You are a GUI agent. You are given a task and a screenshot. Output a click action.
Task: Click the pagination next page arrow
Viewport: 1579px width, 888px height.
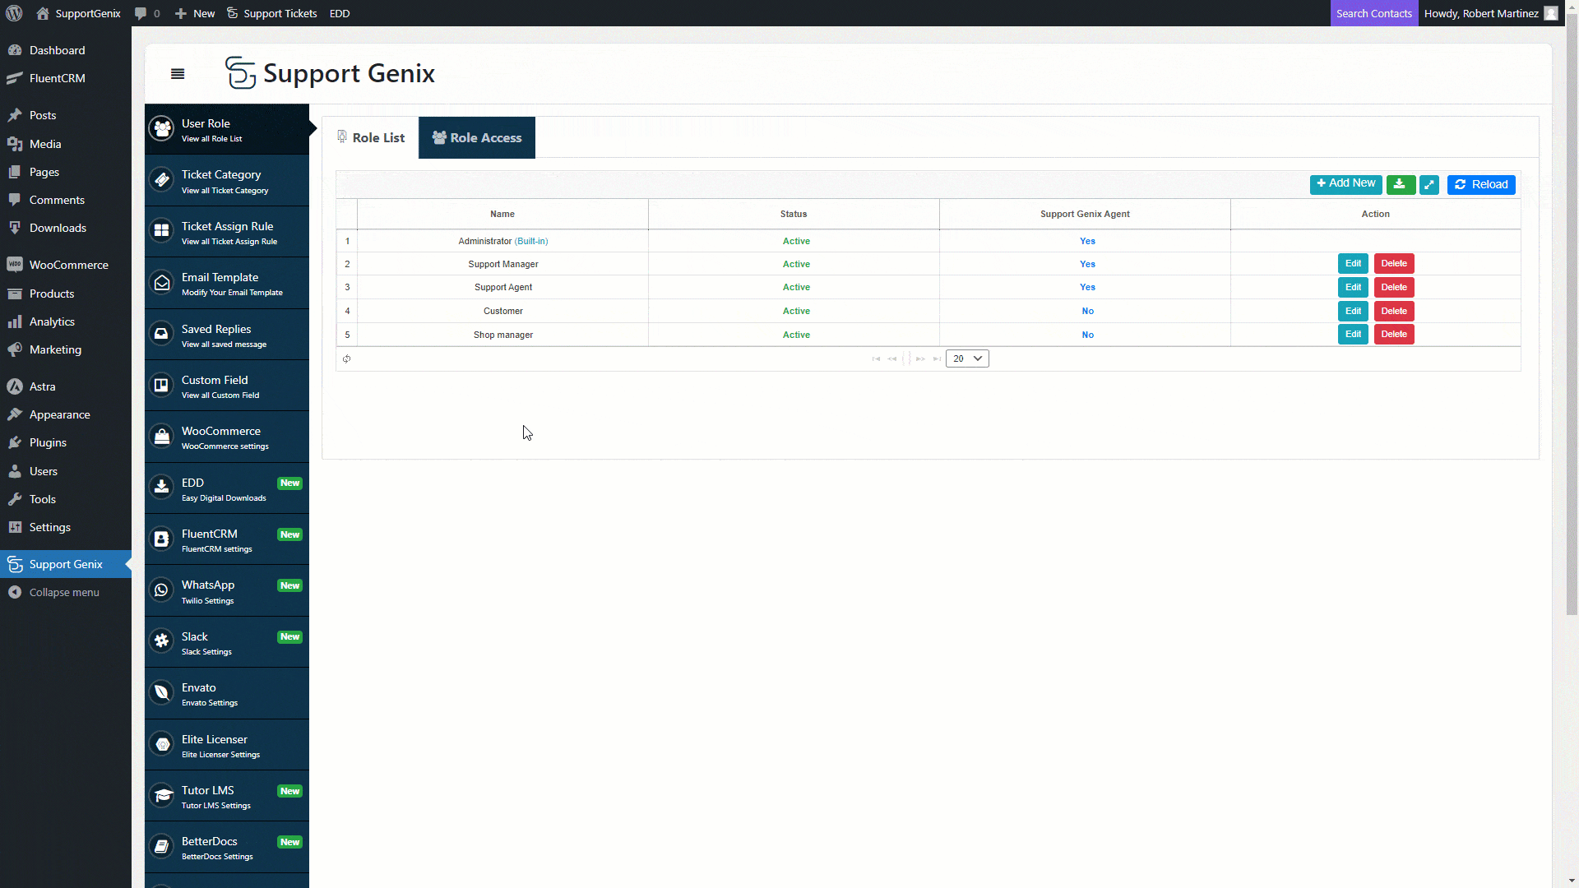pyautogui.click(x=921, y=358)
